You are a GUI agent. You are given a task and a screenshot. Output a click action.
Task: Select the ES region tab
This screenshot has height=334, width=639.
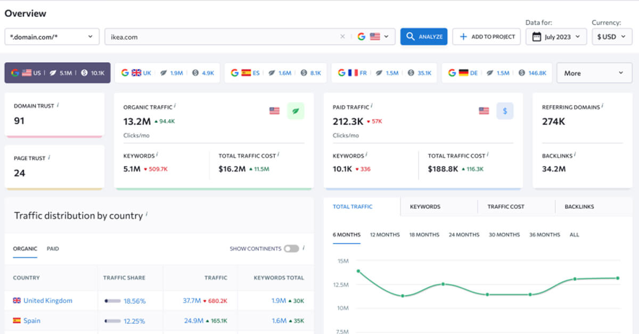pos(275,73)
